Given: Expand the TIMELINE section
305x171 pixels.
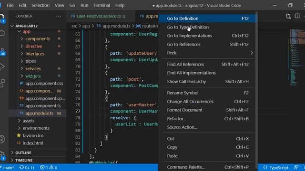Looking at the screenshot, I should pos(38,161).
